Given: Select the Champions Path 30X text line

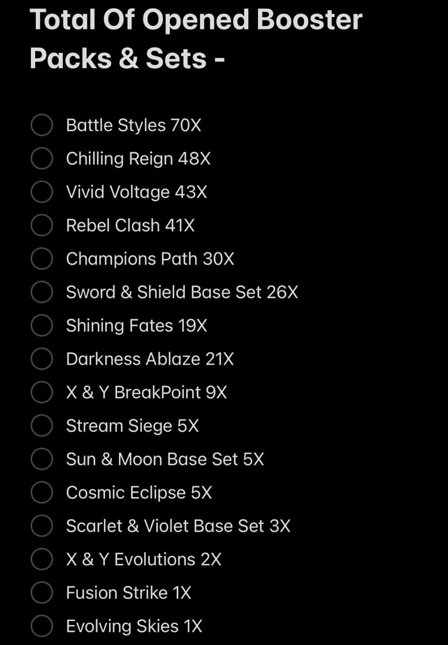Looking at the screenshot, I should coord(150,259).
